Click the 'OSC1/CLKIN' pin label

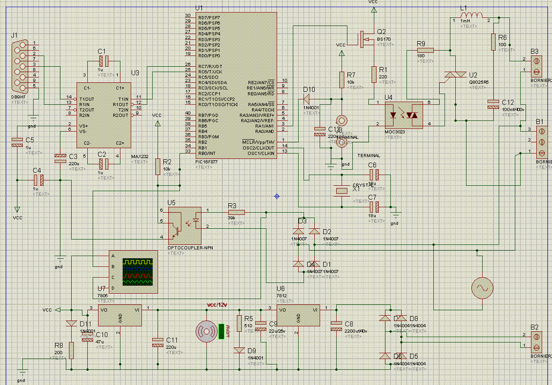pos(261,153)
